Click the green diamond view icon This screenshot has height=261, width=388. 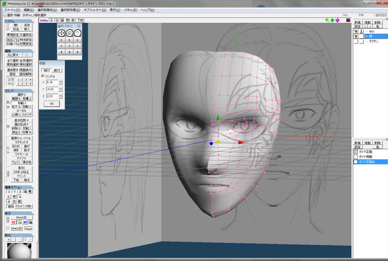coord(332,20)
